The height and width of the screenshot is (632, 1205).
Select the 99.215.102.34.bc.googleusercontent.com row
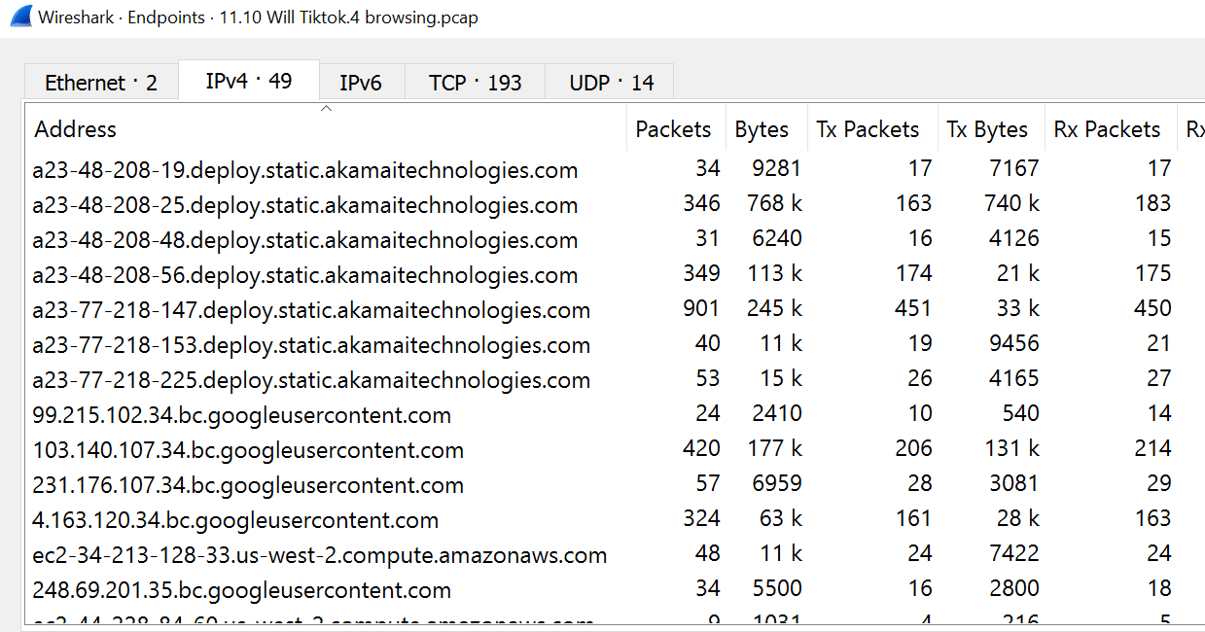241,415
